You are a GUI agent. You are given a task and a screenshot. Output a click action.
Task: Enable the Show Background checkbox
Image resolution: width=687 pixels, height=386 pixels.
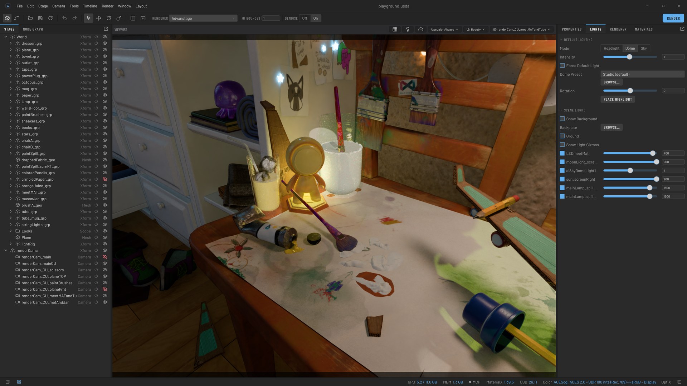point(562,119)
